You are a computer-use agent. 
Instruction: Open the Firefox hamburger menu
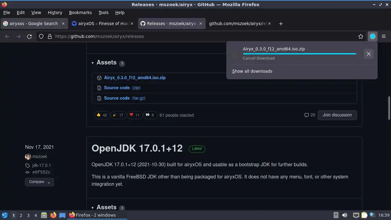(384, 36)
